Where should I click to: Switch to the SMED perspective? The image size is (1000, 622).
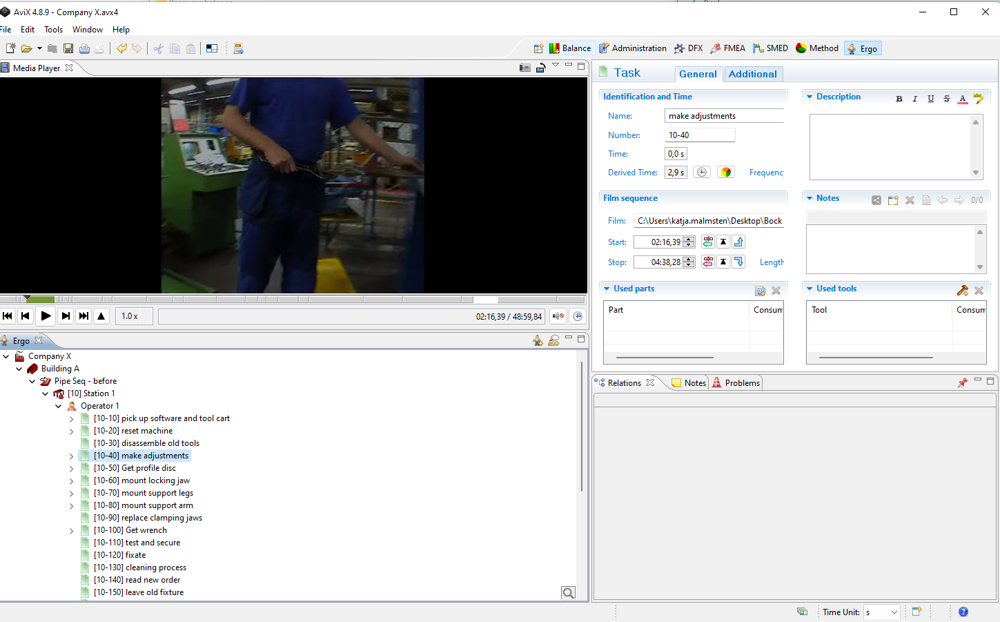pos(770,48)
